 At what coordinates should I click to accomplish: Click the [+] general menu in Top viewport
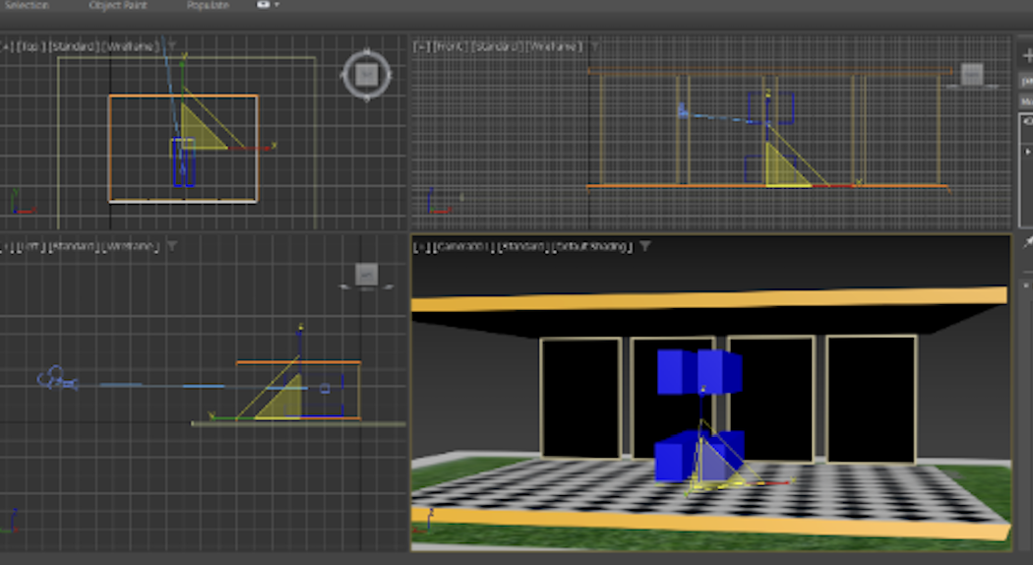coord(8,46)
